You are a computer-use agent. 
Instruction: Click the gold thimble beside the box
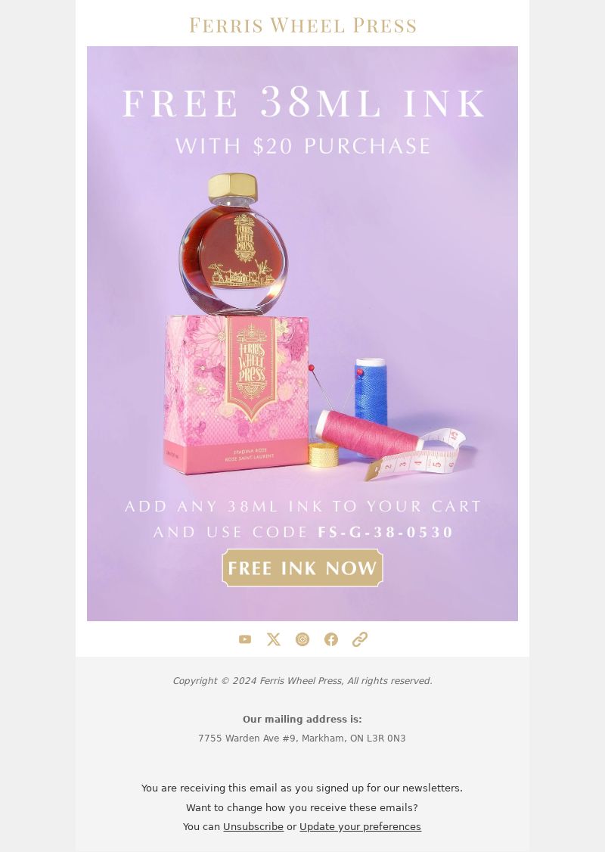coord(324,454)
